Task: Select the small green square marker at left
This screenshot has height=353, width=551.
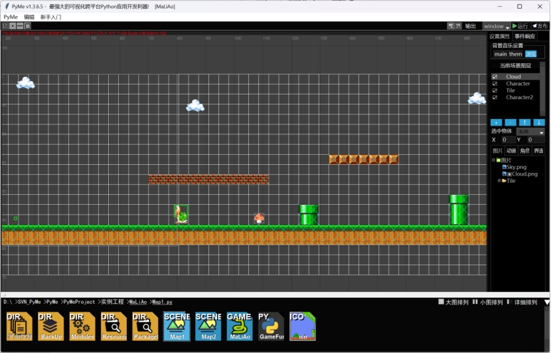Action: (x=15, y=219)
